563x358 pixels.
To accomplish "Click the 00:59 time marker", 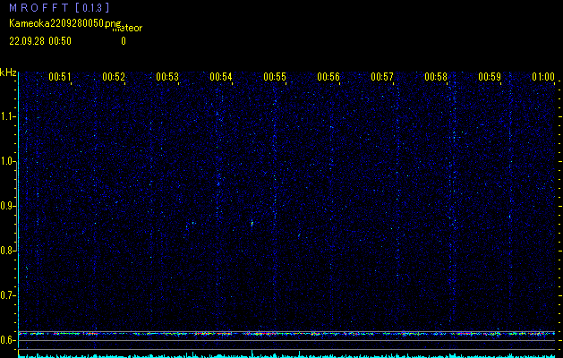I will (490, 77).
